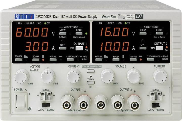Click the Output 1 SENSE plus connector
The width and height of the screenshot is (182, 121).
click(49, 96)
